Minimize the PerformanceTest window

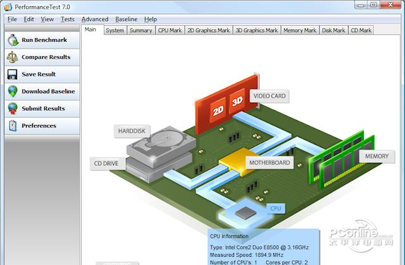pyautogui.click(x=361, y=5)
